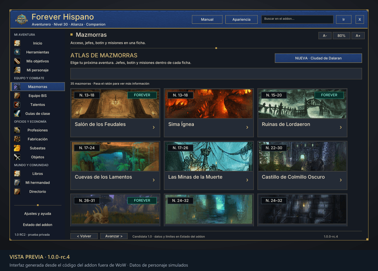Click the Mazmorras sidebar icon
378x271 pixels.
tap(17, 87)
